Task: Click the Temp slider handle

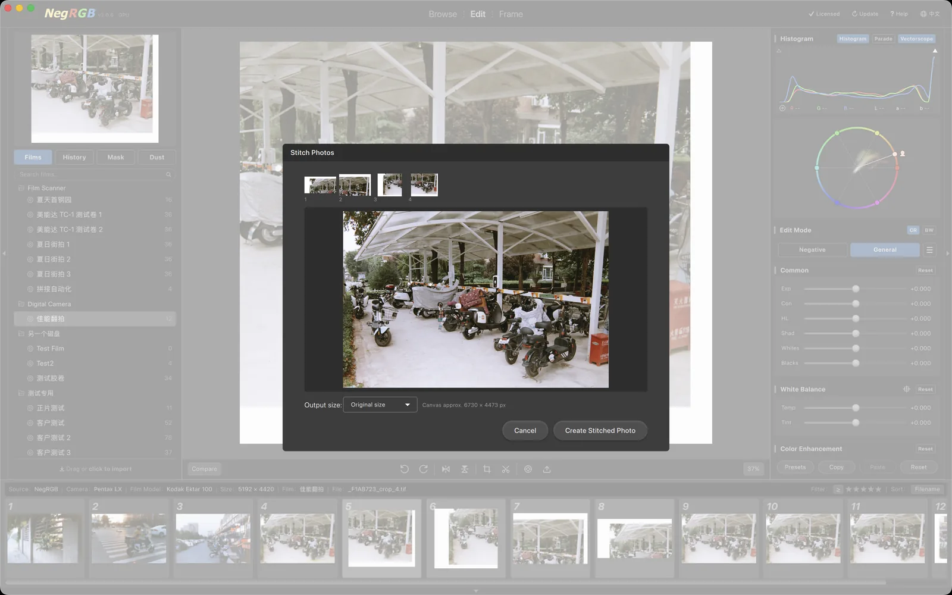Action: 856,408
